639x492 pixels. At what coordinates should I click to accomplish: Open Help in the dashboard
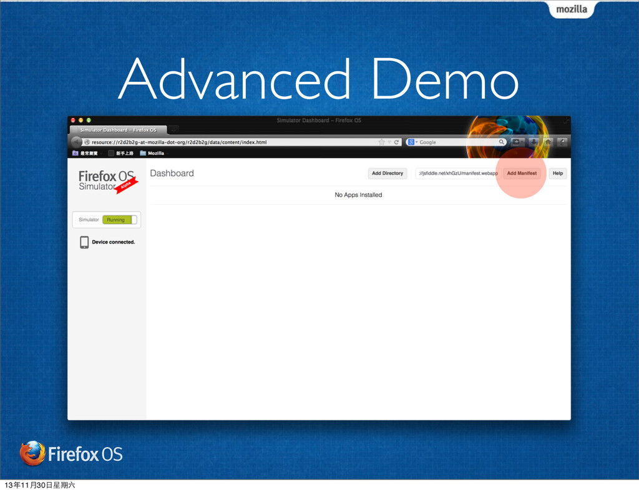pos(557,173)
